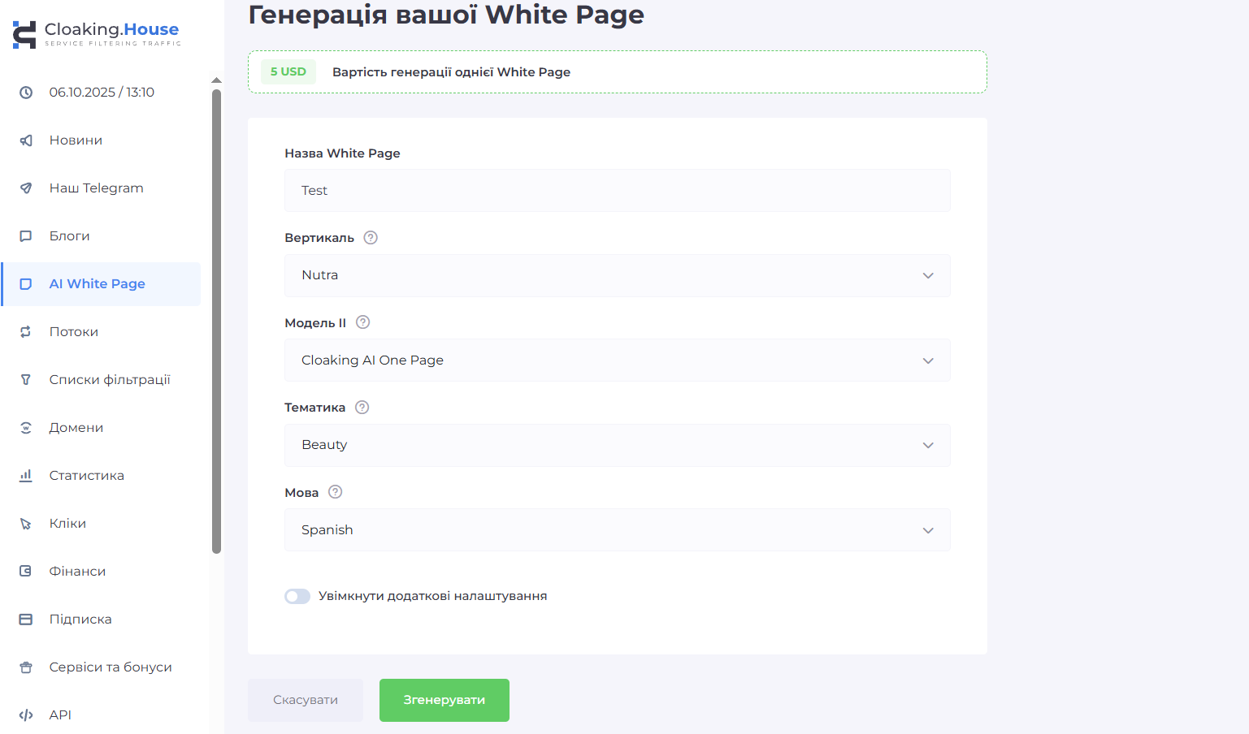Click the Назва White Page input field
This screenshot has height=734, width=1249.
point(617,191)
